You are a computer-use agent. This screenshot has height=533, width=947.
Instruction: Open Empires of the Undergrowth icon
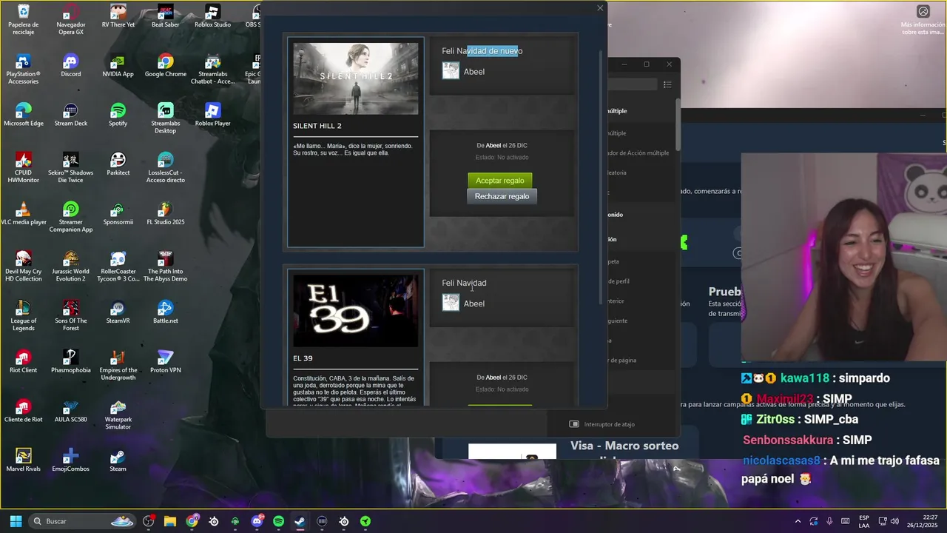coord(118,366)
